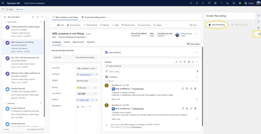Open the timeline filter icon
This screenshot has height=134, width=261.
pos(184,62)
